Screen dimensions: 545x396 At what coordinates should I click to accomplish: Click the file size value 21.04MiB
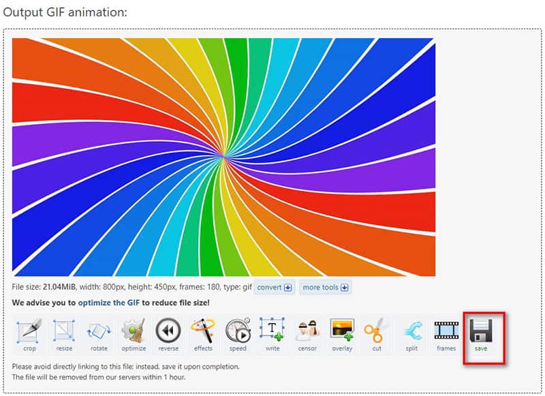pos(59,287)
